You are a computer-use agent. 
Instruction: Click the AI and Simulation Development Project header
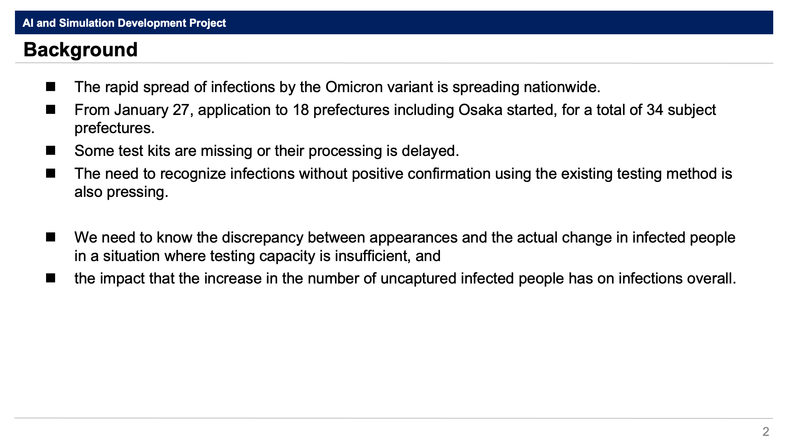[x=124, y=23]
